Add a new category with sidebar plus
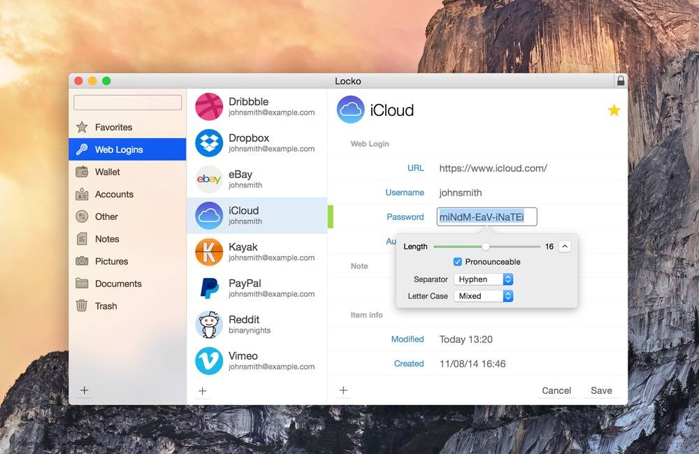Image resolution: width=699 pixels, height=454 pixels. pyautogui.click(x=85, y=390)
